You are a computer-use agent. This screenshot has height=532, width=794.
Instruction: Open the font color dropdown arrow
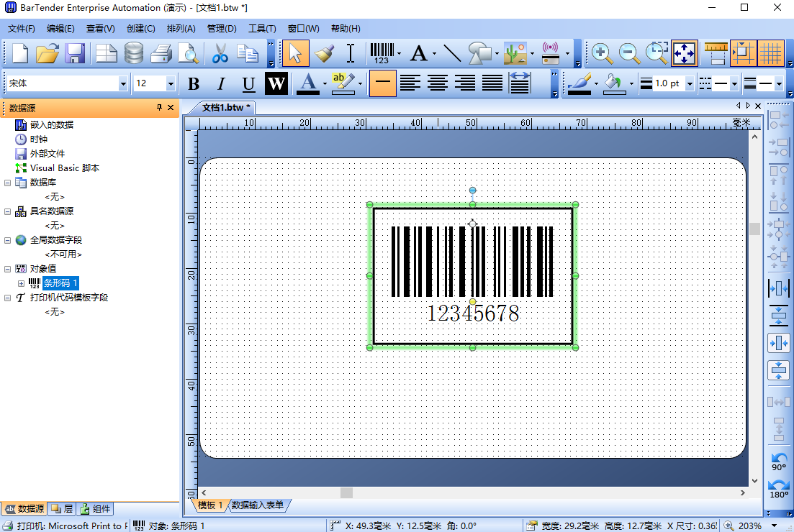pos(325,84)
